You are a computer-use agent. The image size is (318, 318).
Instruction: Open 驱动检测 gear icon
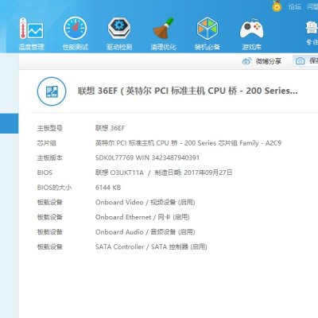[119, 28]
